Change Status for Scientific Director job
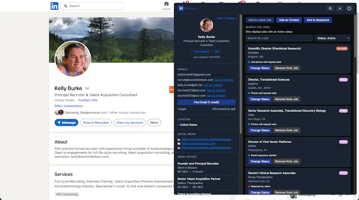 (260, 68)
